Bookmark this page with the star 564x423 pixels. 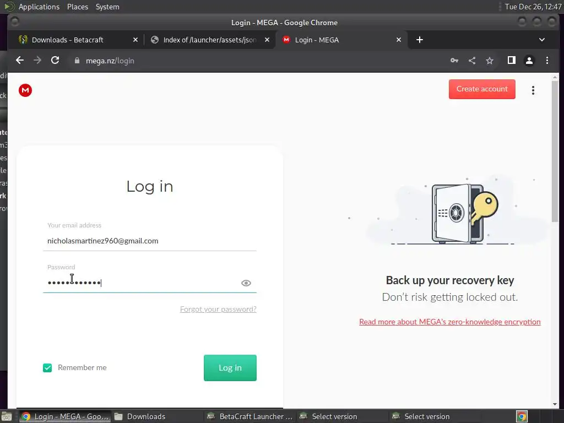(490, 61)
